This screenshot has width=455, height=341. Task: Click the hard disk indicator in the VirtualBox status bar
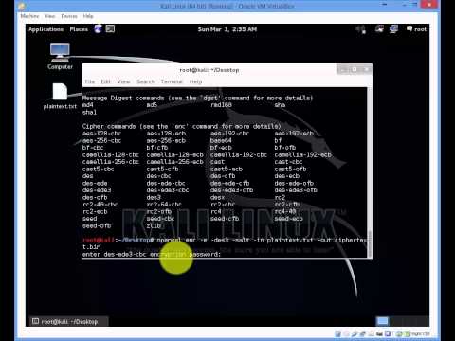[337, 333]
